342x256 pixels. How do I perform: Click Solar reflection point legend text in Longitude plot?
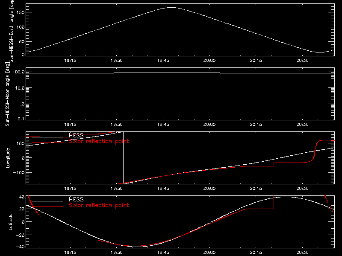[x=99, y=141]
